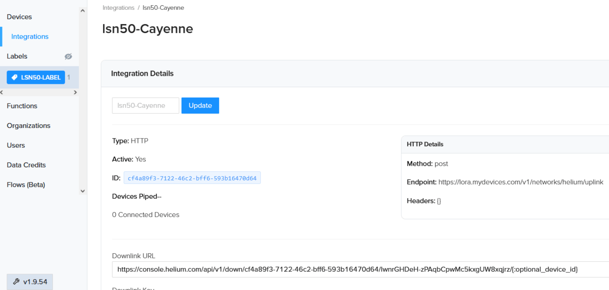Click Integration Details section header

point(355,74)
